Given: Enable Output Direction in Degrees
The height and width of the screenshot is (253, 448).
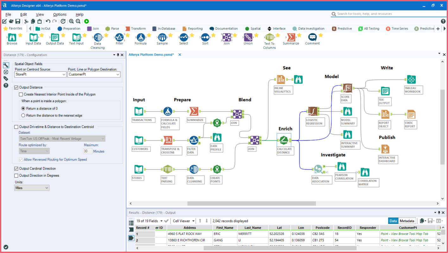Looking at the screenshot, I should (17, 176).
